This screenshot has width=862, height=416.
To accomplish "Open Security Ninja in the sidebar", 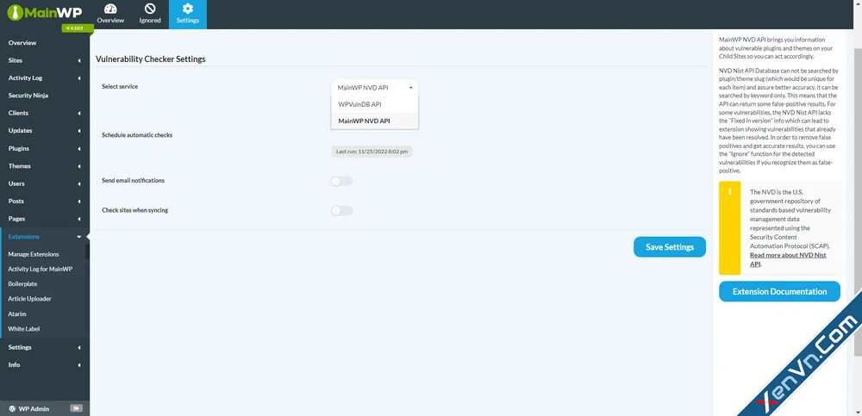I will 28,96.
